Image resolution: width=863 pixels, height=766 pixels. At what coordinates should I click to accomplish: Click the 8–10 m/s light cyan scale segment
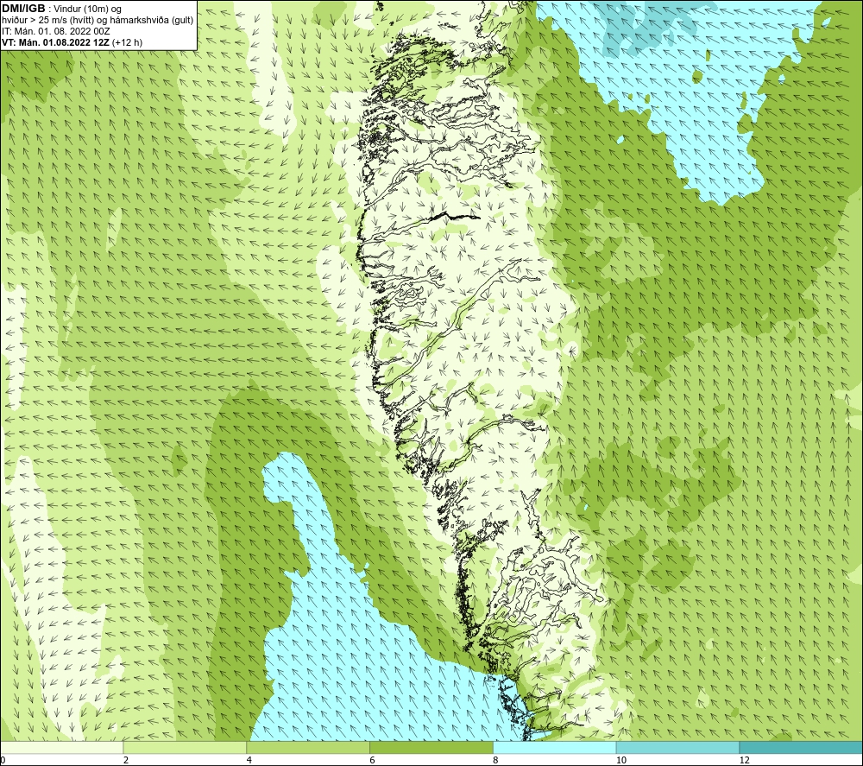tap(555, 747)
